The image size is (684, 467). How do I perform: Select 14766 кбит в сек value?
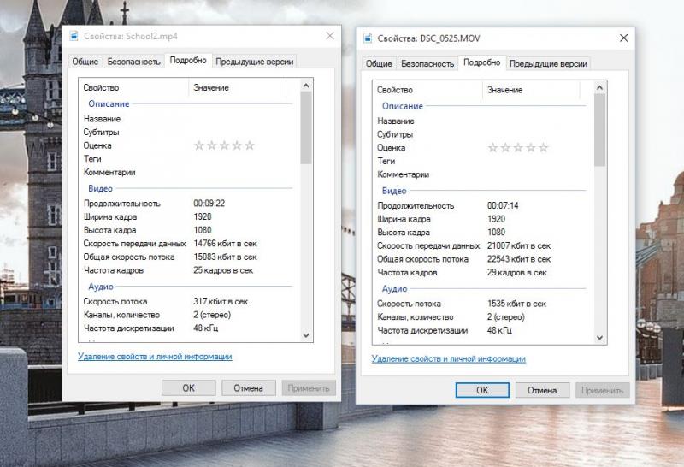(225, 244)
